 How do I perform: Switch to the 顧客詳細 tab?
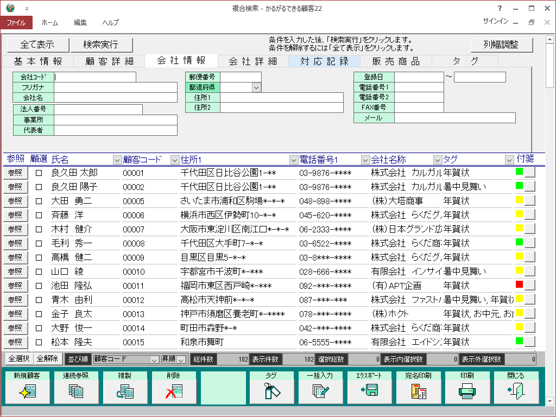[109, 61]
